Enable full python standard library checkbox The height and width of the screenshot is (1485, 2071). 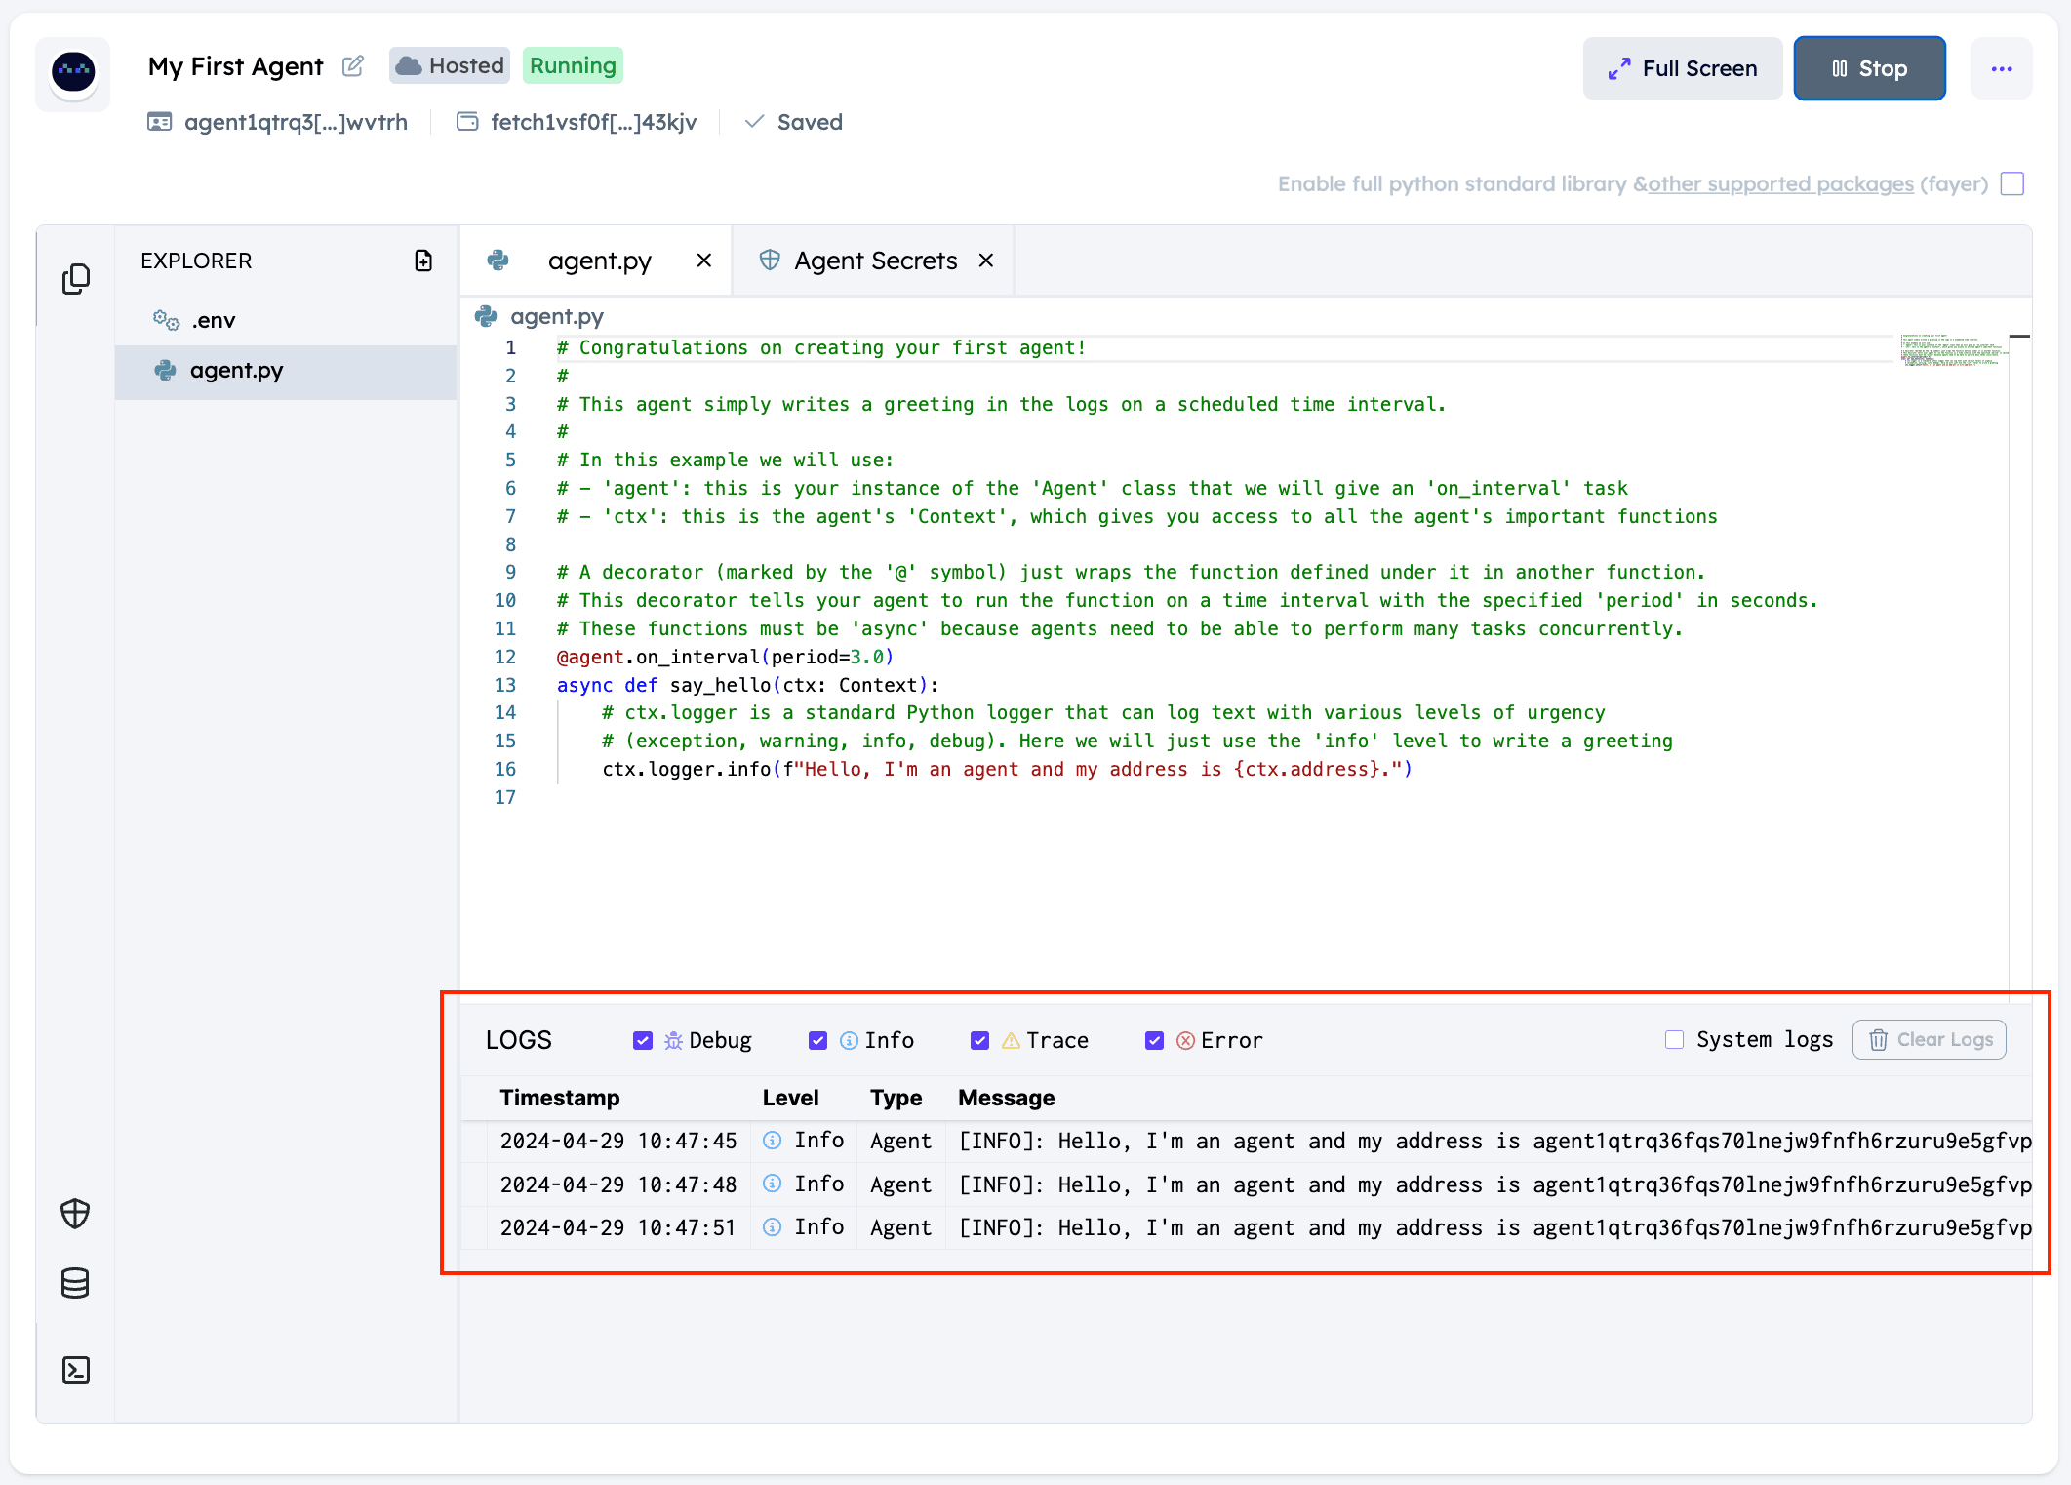[2012, 183]
